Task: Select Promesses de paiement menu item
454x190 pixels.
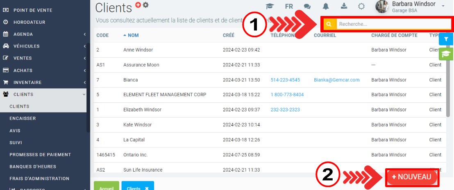Action: coord(40,155)
